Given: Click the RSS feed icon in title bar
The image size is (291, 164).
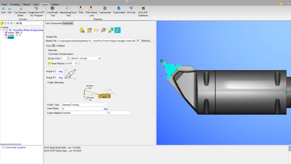Looking at the screenshot, I should pyautogui.click(x=281, y=4).
